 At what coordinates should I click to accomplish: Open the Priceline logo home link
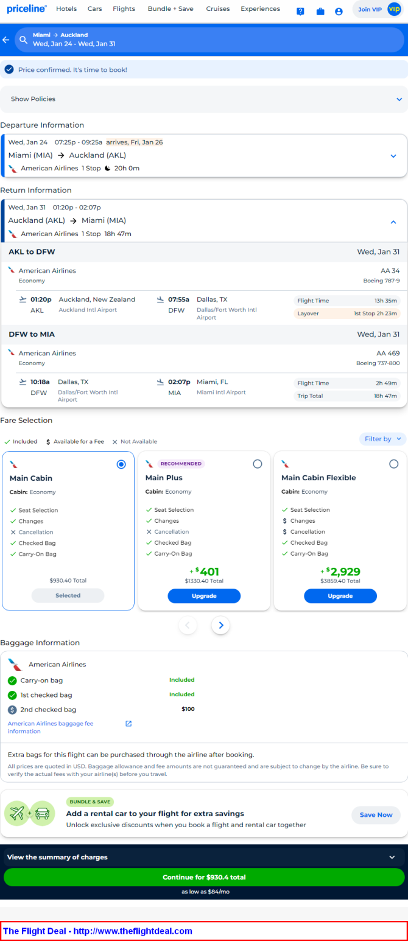pyautogui.click(x=27, y=9)
